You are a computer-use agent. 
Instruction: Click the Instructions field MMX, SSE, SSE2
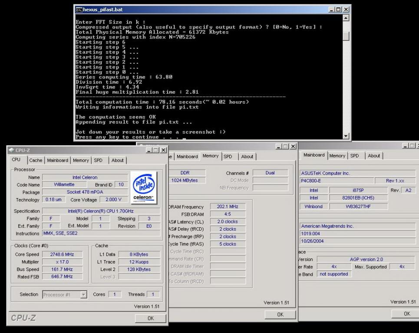(x=101, y=233)
